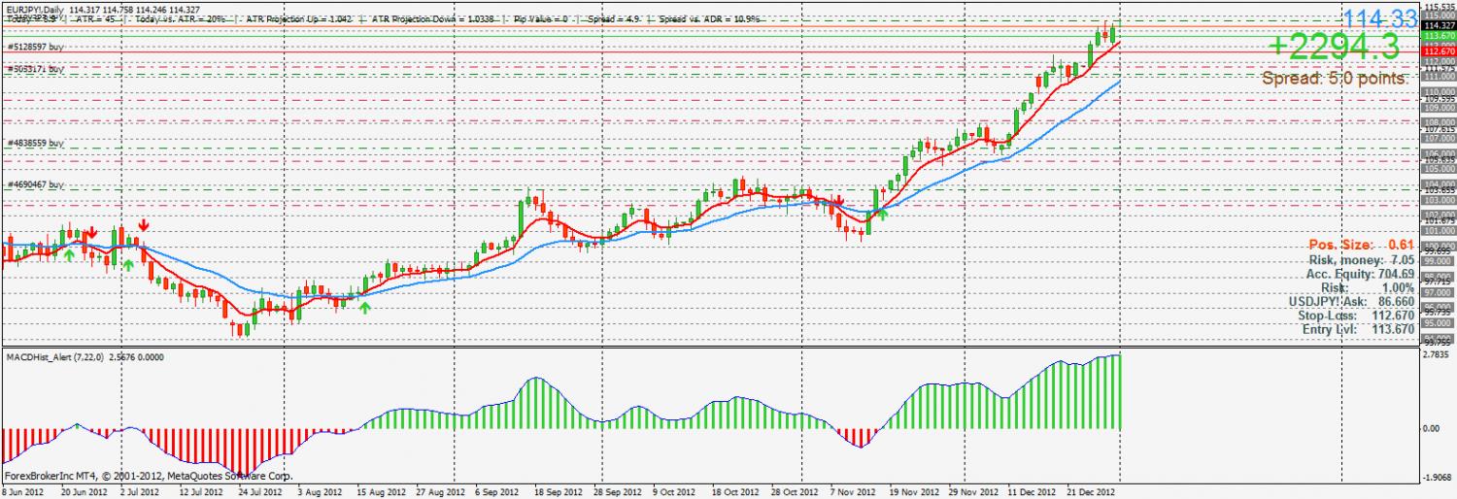The width and height of the screenshot is (1457, 499).
Task: Select the green up arrow just before 20 Jun 2012
Action: [x=69, y=254]
